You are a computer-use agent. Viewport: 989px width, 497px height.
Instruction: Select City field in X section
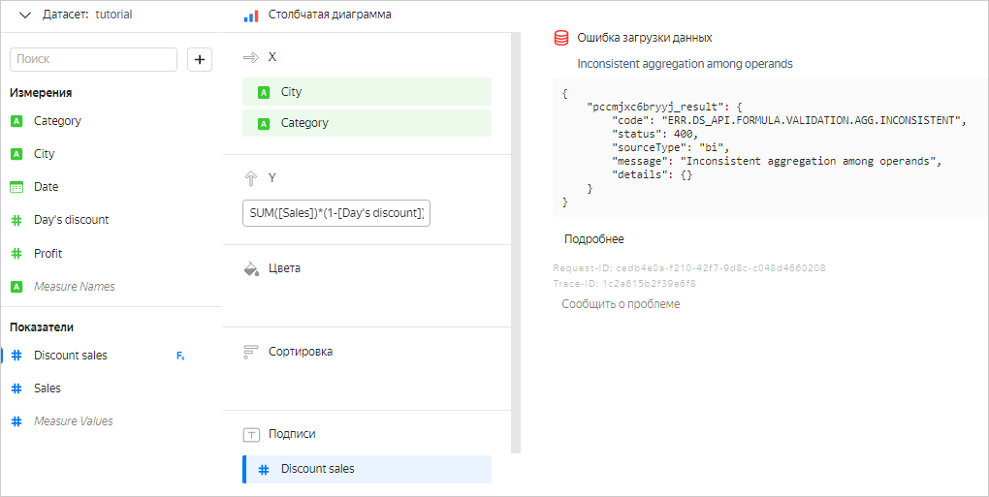click(x=367, y=92)
